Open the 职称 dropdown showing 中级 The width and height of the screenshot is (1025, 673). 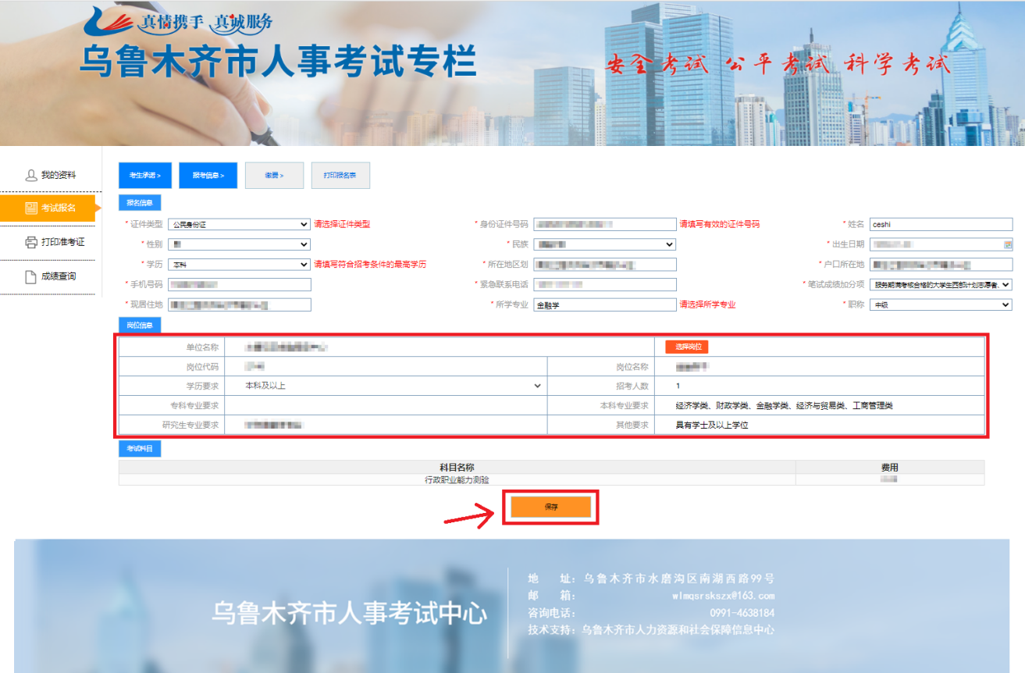pos(941,304)
